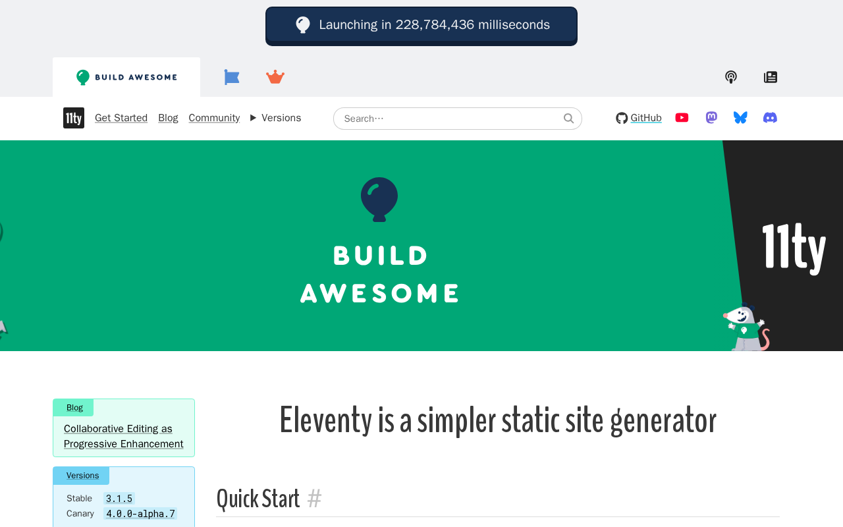
Task: Open the Build Awesome tab
Action: tap(126, 77)
